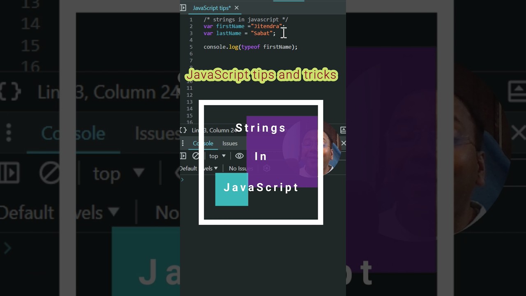Open the top JavaScript context dropdown

[217, 156]
